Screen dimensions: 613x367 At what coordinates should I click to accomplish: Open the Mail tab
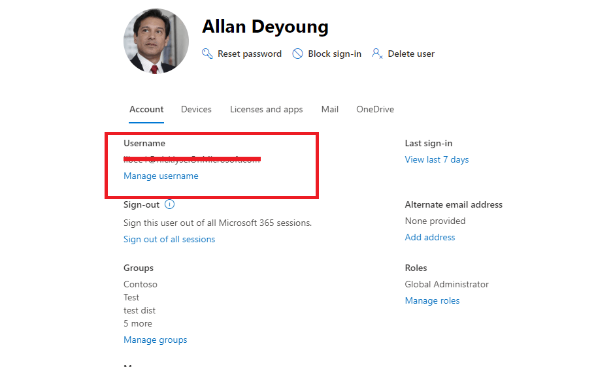pos(330,110)
